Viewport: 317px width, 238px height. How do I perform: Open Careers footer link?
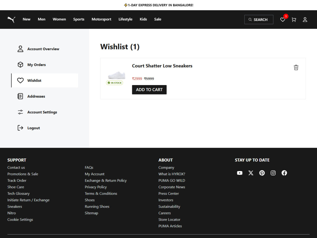(165, 213)
